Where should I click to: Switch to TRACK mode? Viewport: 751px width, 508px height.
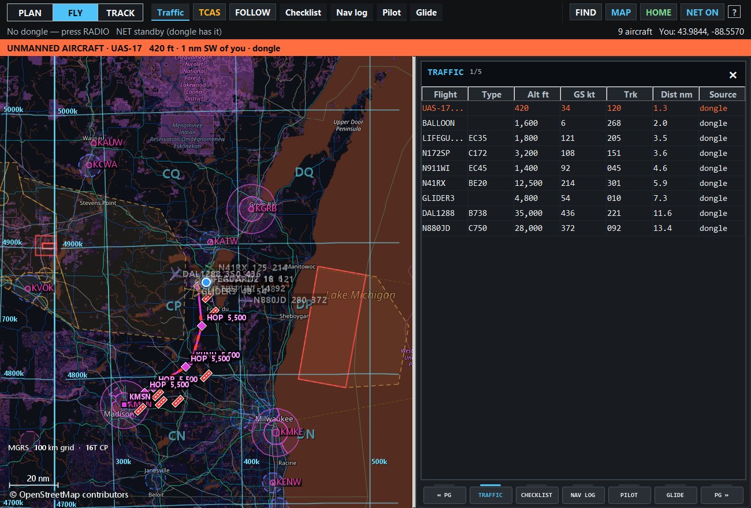click(x=120, y=12)
